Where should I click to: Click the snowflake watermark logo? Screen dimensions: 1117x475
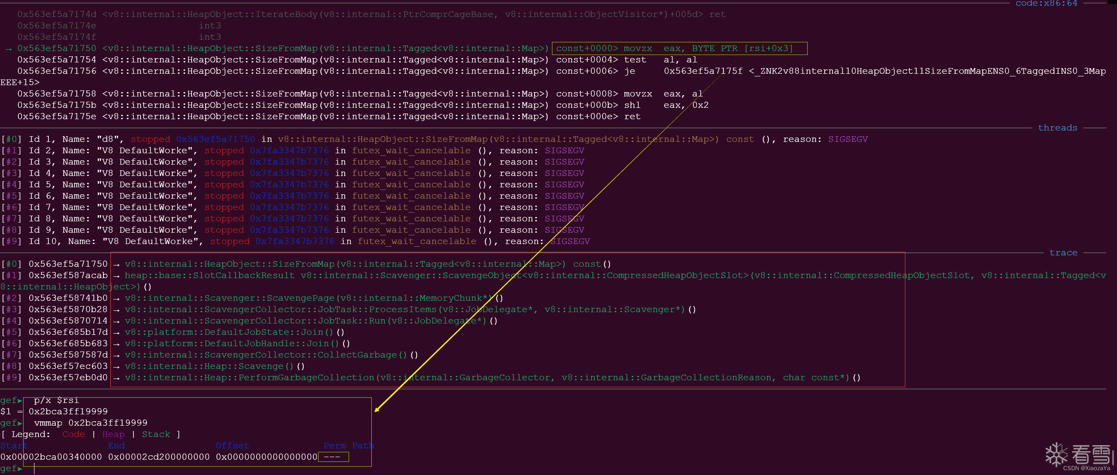point(1056,454)
